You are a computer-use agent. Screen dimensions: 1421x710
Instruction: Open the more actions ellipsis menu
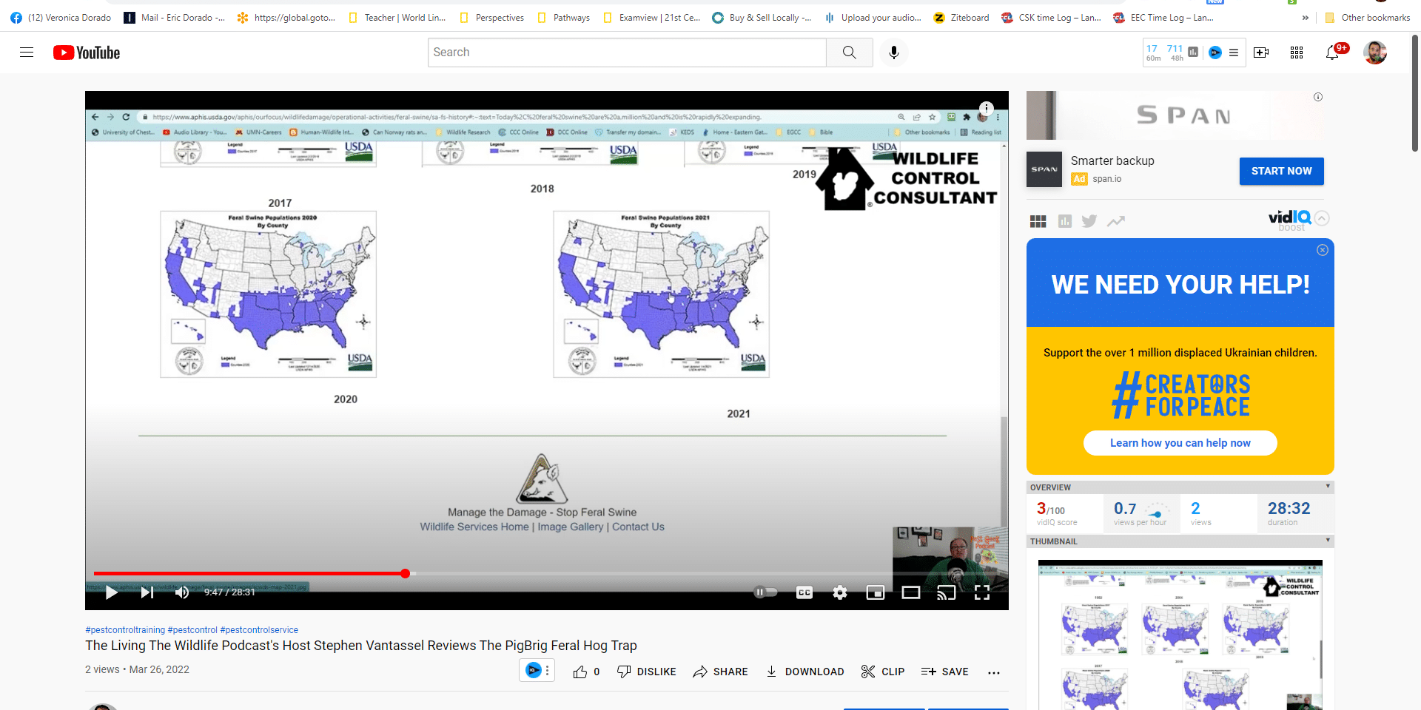(994, 672)
